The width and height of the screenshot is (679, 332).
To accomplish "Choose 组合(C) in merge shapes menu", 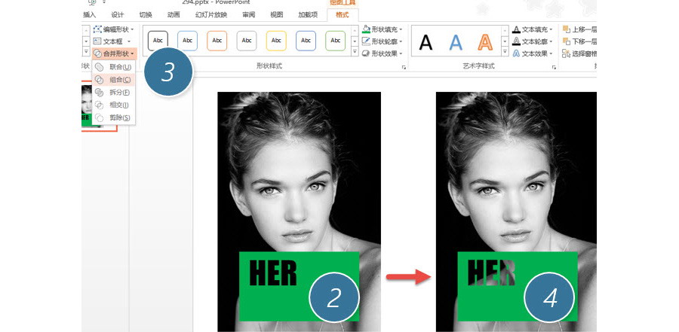I will pos(114,80).
